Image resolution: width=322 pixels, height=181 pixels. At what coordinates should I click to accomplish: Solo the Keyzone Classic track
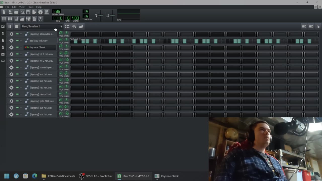pos(21,47)
